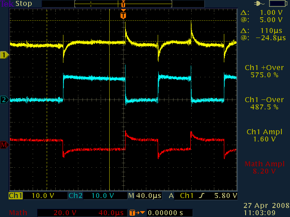The image size is (290, 217).
Task: Open the M 40.0µs timebase setting
Action: 145,196
